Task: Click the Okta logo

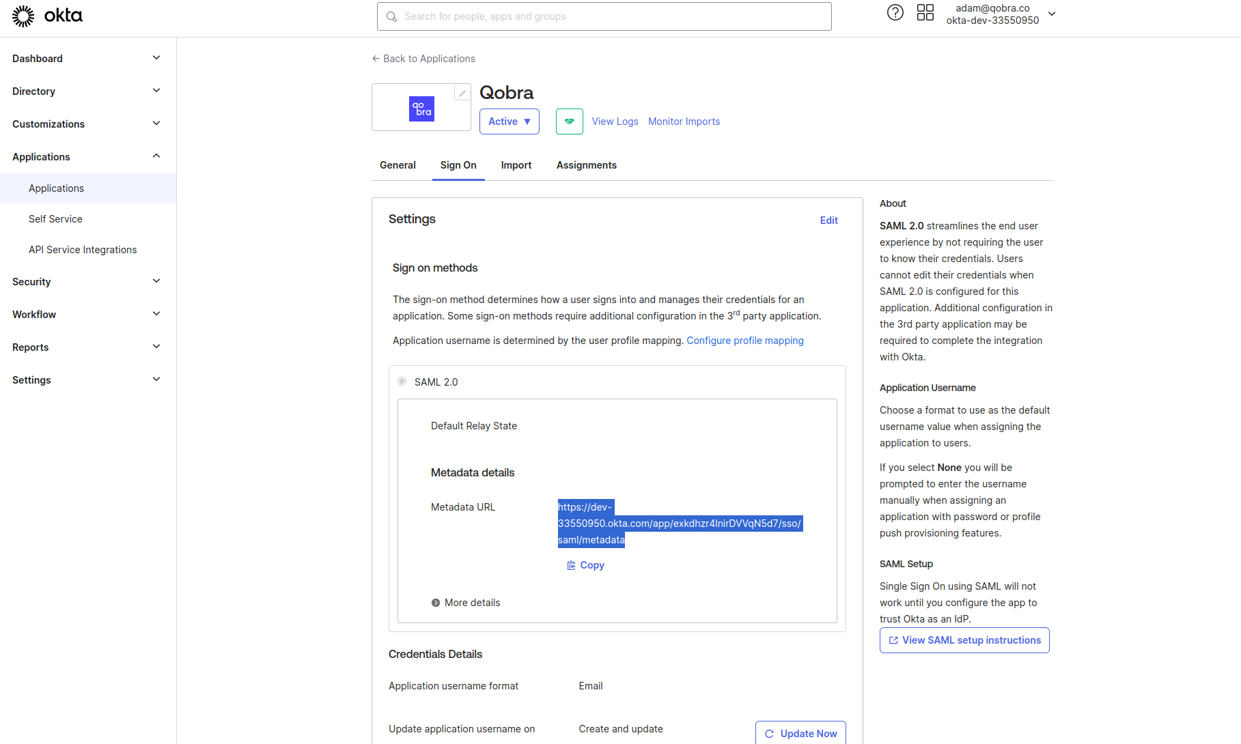Action: (47, 16)
